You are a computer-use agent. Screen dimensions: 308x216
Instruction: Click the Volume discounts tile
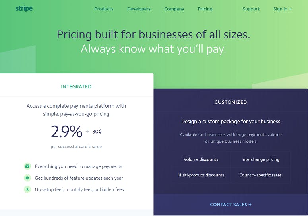tap(201, 159)
